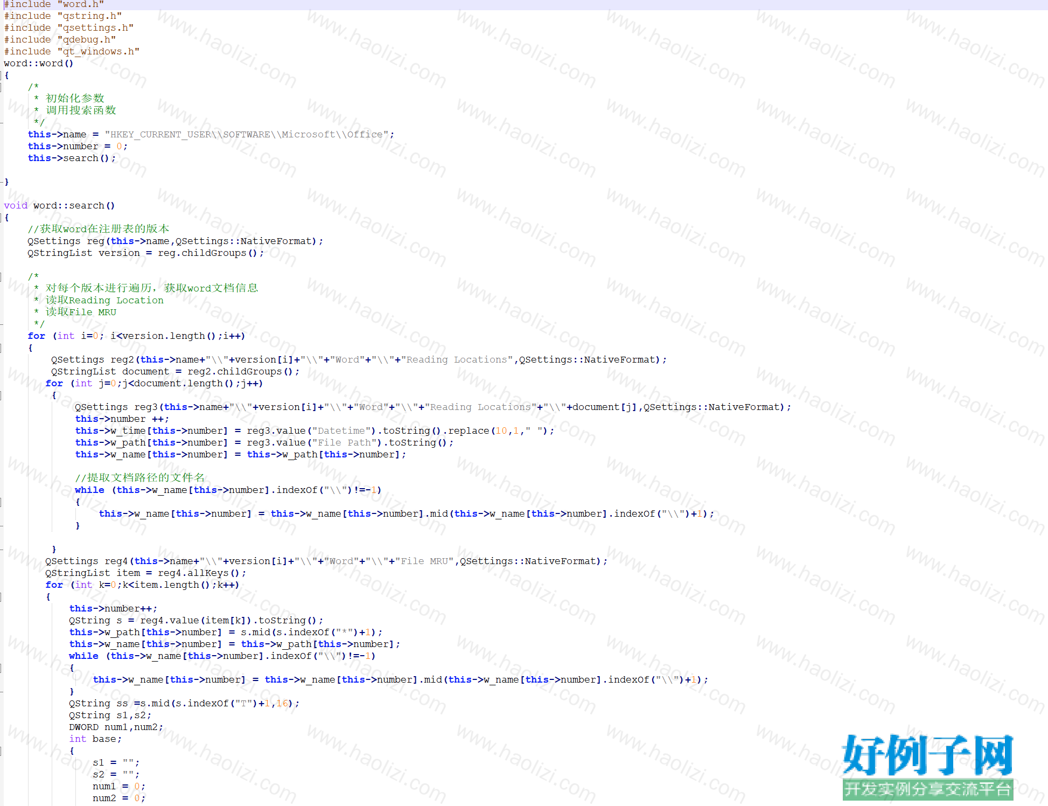Viewport: 1048px width, 806px height.
Task: Click the comment 提取文档路径的文件名
Action: [x=140, y=478]
